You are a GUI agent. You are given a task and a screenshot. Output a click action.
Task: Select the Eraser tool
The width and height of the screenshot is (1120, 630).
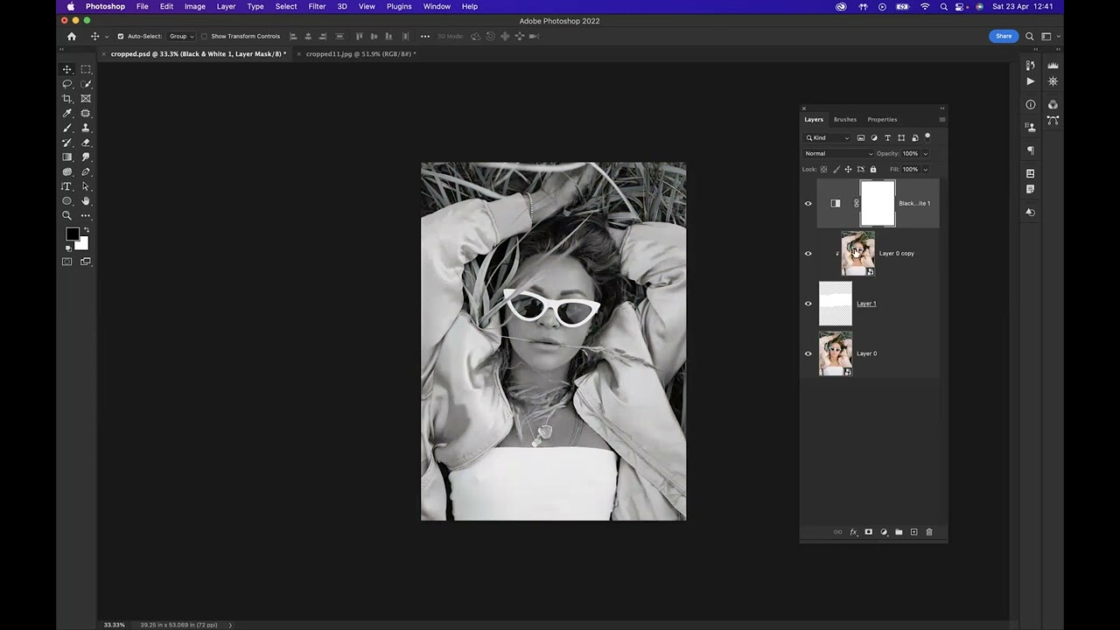click(86, 143)
